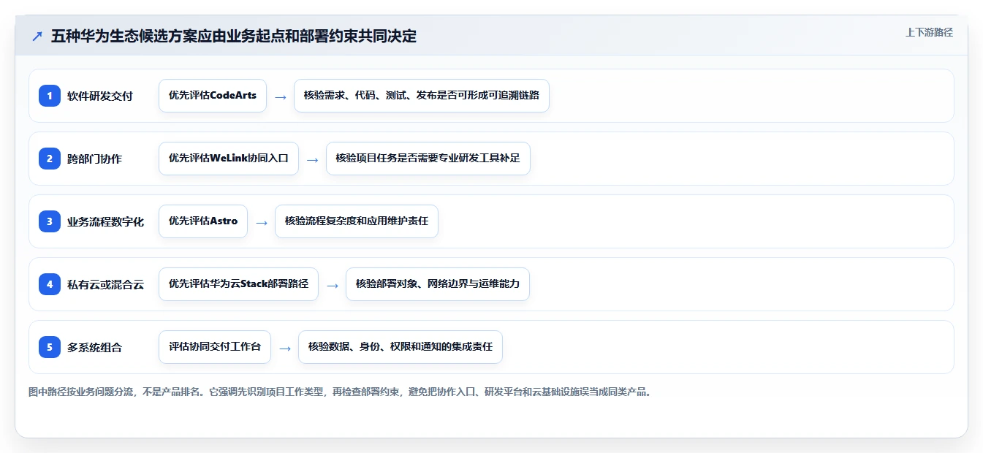Select 核验部署对象、网络边界与运维能力 box
This screenshot has width=983, height=453.
pyautogui.click(x=437, y=283)
